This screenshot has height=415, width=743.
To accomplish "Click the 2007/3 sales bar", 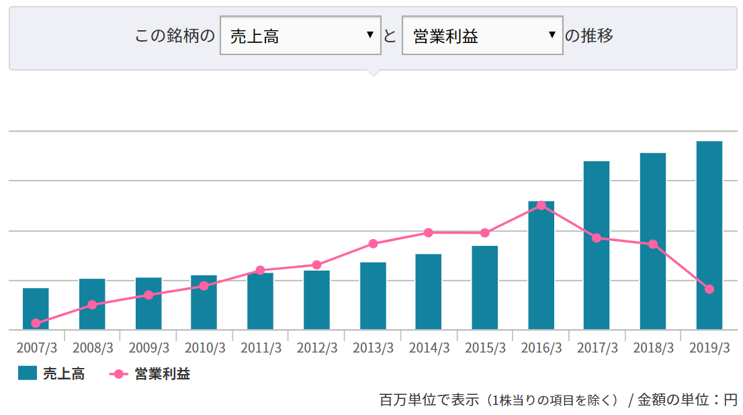I will point(36,306).
